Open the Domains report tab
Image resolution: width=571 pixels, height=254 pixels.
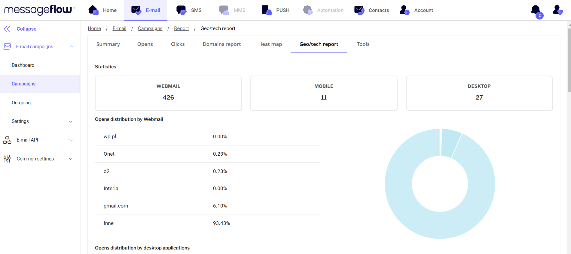tap(221, 44)
